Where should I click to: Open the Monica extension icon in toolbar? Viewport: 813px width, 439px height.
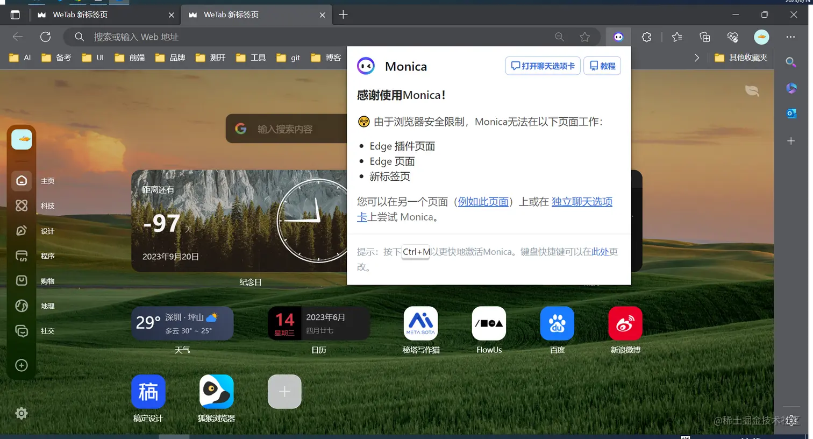pos(618,37)
